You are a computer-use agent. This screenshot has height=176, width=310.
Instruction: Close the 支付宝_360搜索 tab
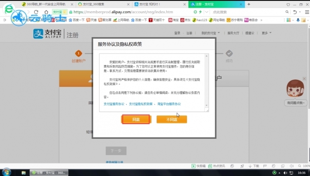point(128,4)
